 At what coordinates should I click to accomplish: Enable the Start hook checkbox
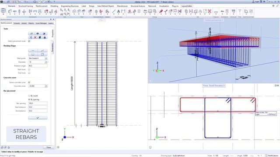(x=29, y=69)
